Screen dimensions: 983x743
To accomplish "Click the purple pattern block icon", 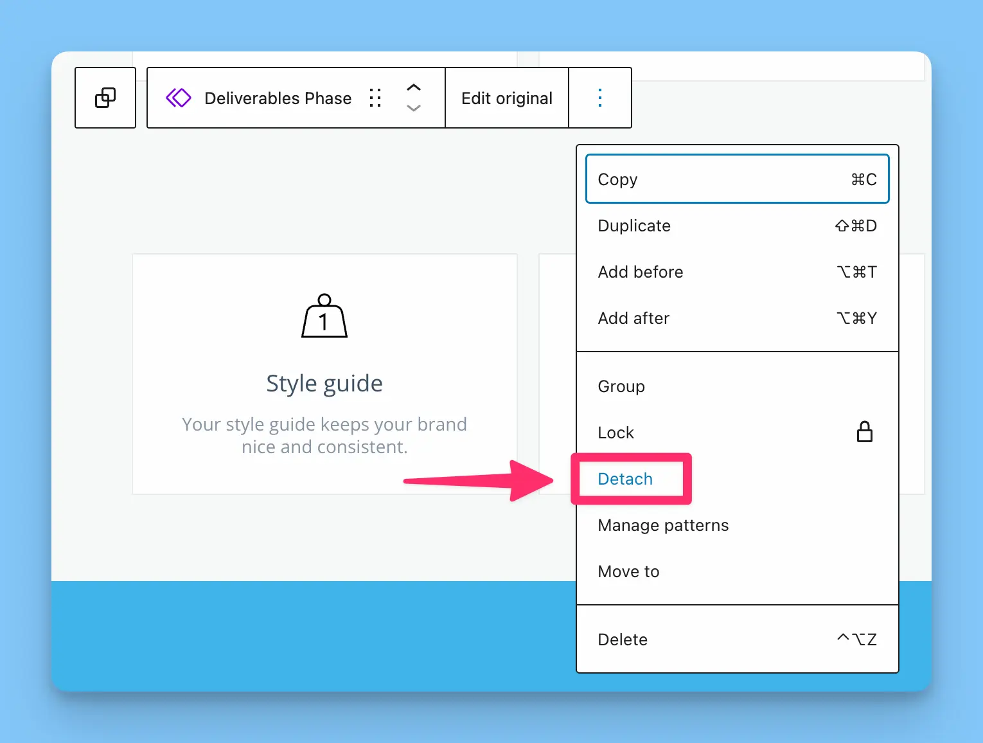I will [179, 98].
